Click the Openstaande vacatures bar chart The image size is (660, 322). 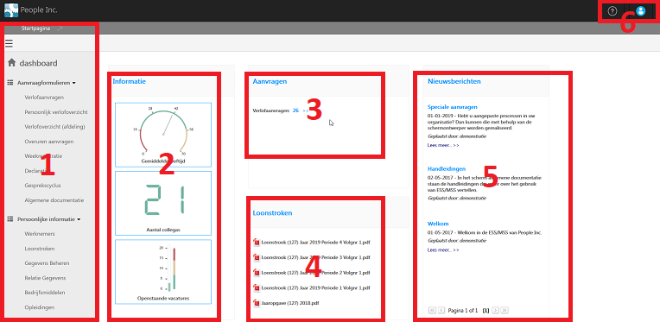tap(163, 272)
